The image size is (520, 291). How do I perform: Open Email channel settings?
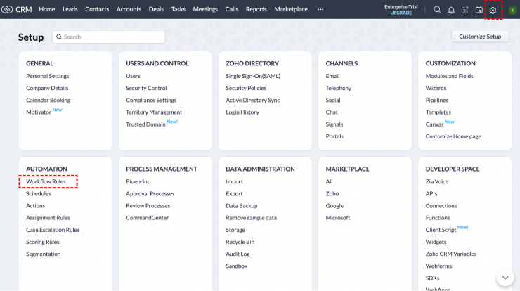pyautogui.click(x=332, y=76)
